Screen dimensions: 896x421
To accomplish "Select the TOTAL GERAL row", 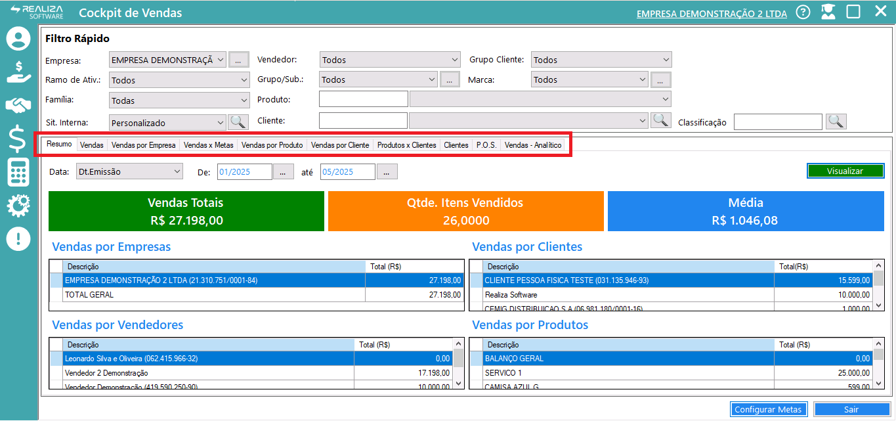I will [257, 295].
